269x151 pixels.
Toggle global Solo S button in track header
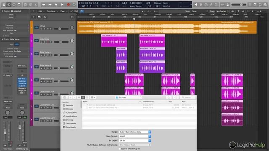click(45, 17)
